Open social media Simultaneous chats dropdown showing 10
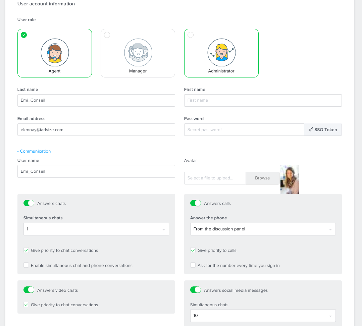The width and height of the screenshot is (362, 326). pos(263,316)
